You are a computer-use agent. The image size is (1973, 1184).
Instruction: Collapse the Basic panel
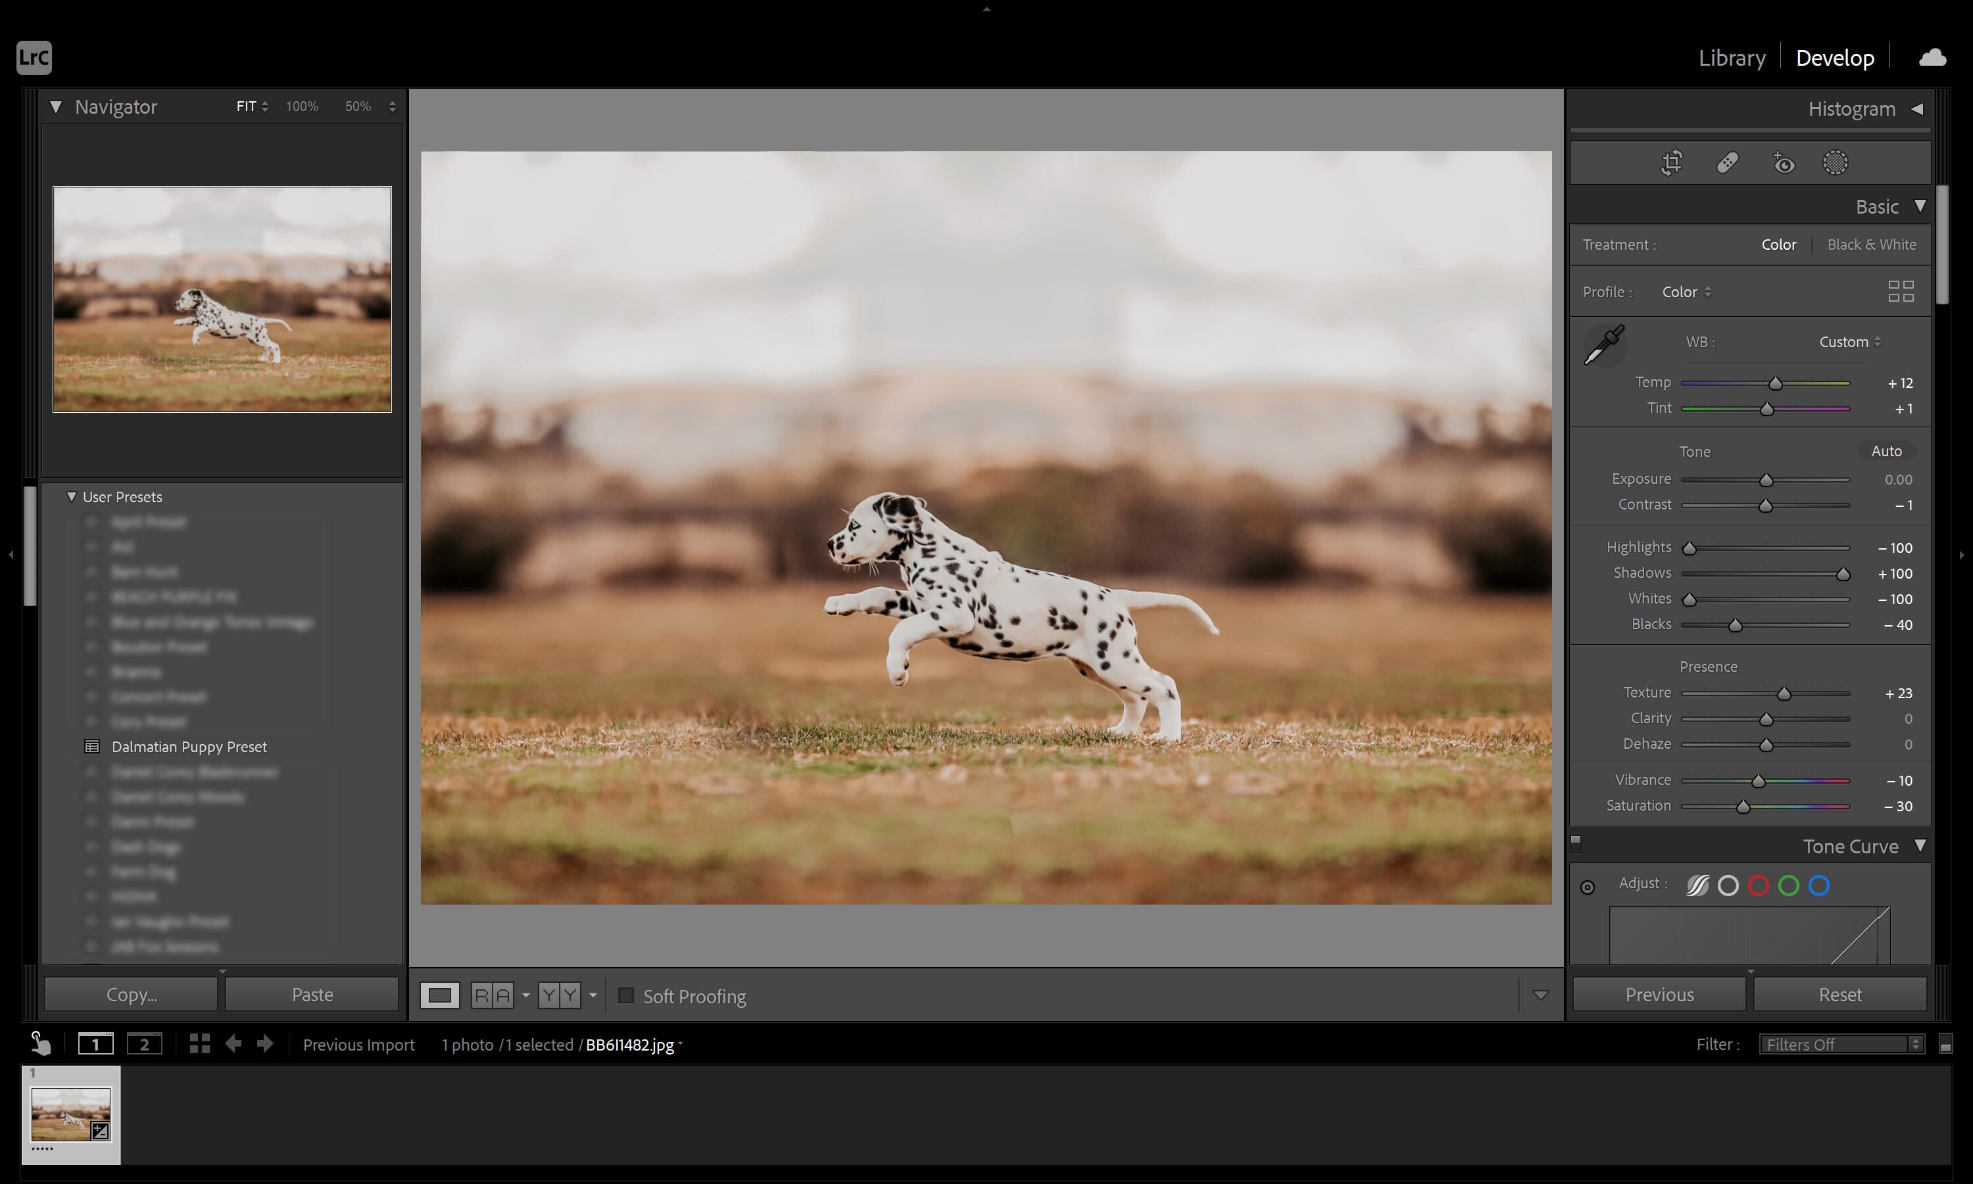click(x=1920, y=206)
